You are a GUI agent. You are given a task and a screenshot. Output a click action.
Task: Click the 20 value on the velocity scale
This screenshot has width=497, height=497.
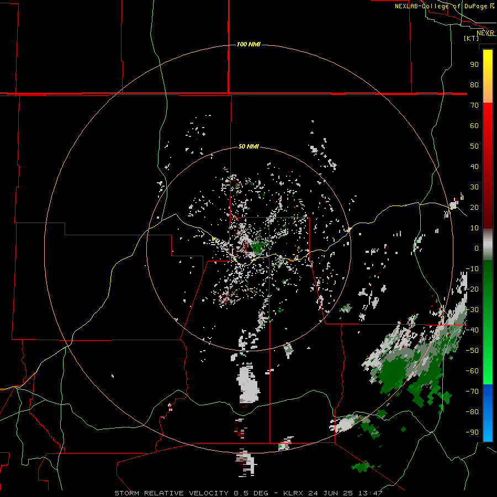(474, 208)
